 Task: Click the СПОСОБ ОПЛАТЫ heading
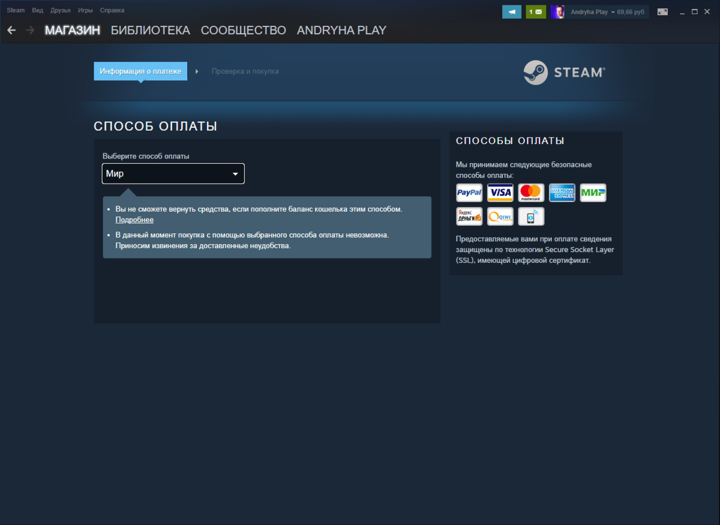tap(155, 127)
